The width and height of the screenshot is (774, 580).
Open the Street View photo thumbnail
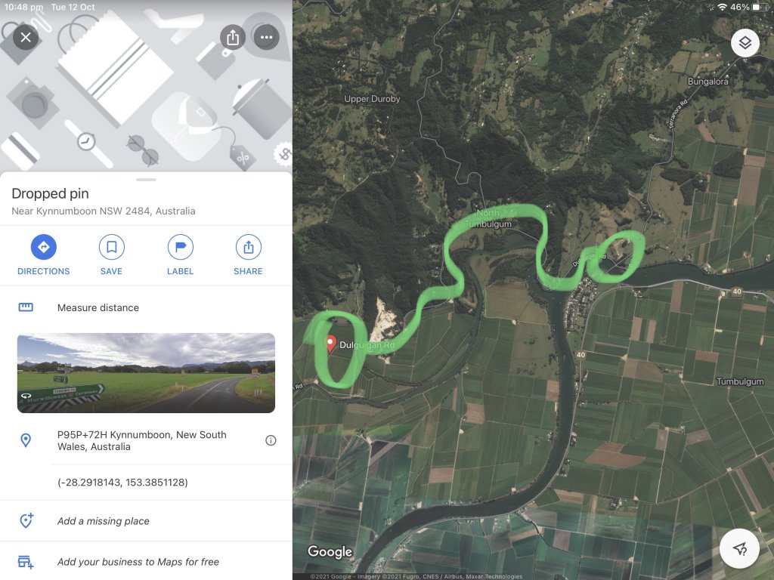pyautogui.click(x=146, y=373)
